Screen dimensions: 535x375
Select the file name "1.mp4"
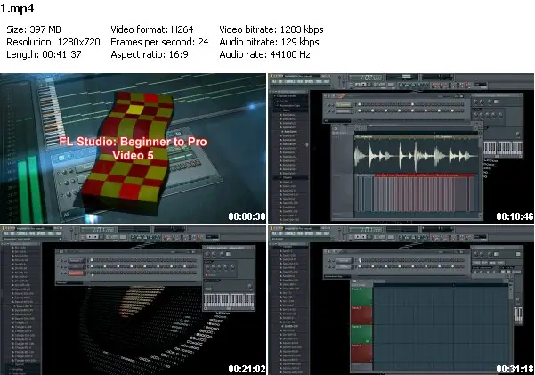[17, 9]
